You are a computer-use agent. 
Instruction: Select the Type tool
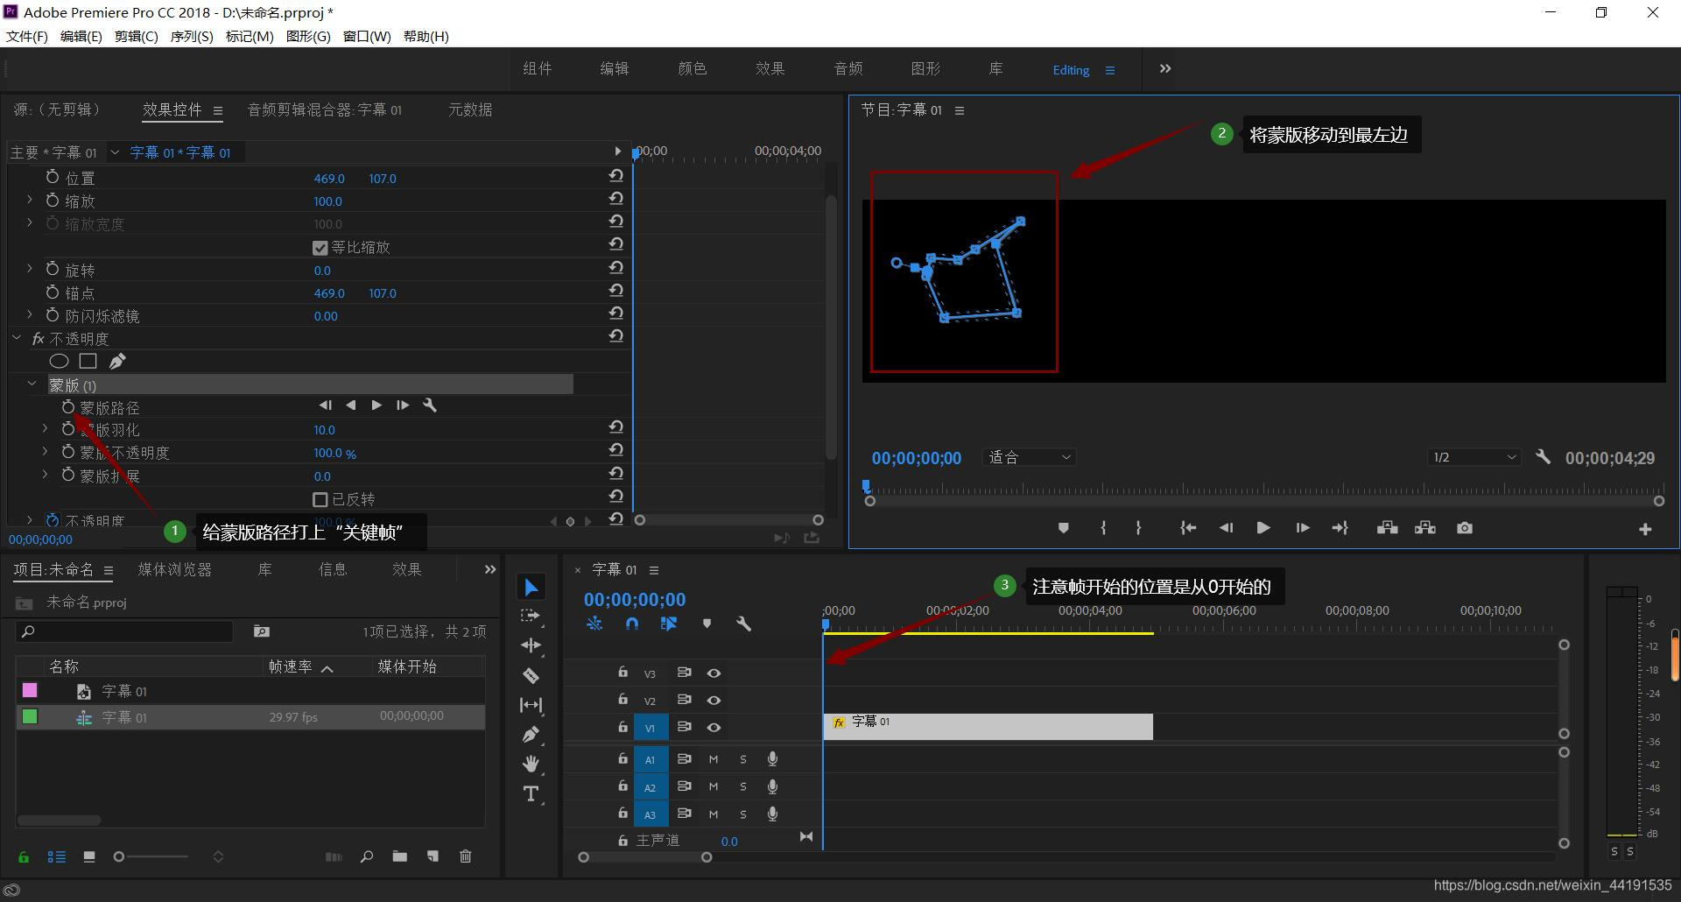(x=531, y=793)
